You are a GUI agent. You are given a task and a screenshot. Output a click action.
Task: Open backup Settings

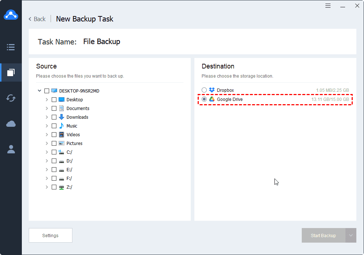(50, 235)
